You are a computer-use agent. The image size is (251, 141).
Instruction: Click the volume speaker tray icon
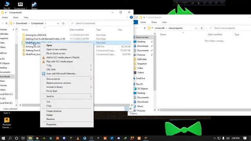(x=228, y=138)
